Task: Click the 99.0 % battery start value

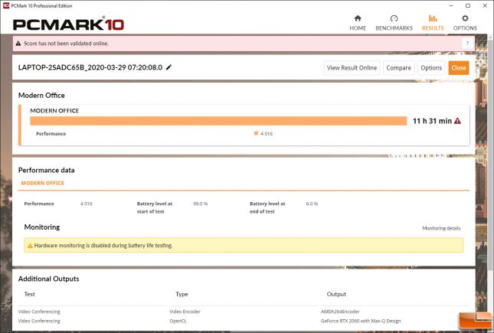Action: [x=201, y=204]
